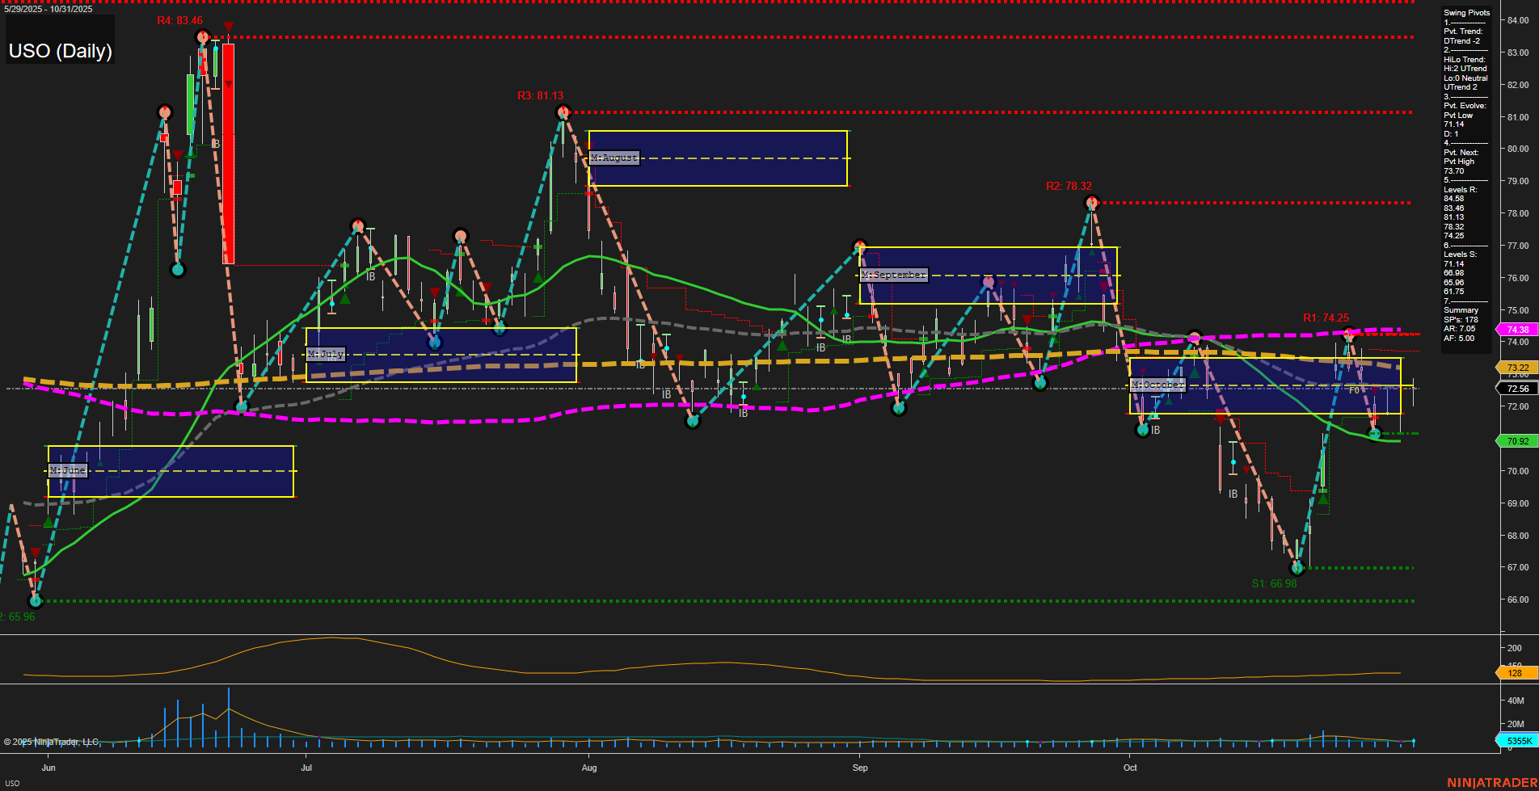Select the M:June zone label

69,469
